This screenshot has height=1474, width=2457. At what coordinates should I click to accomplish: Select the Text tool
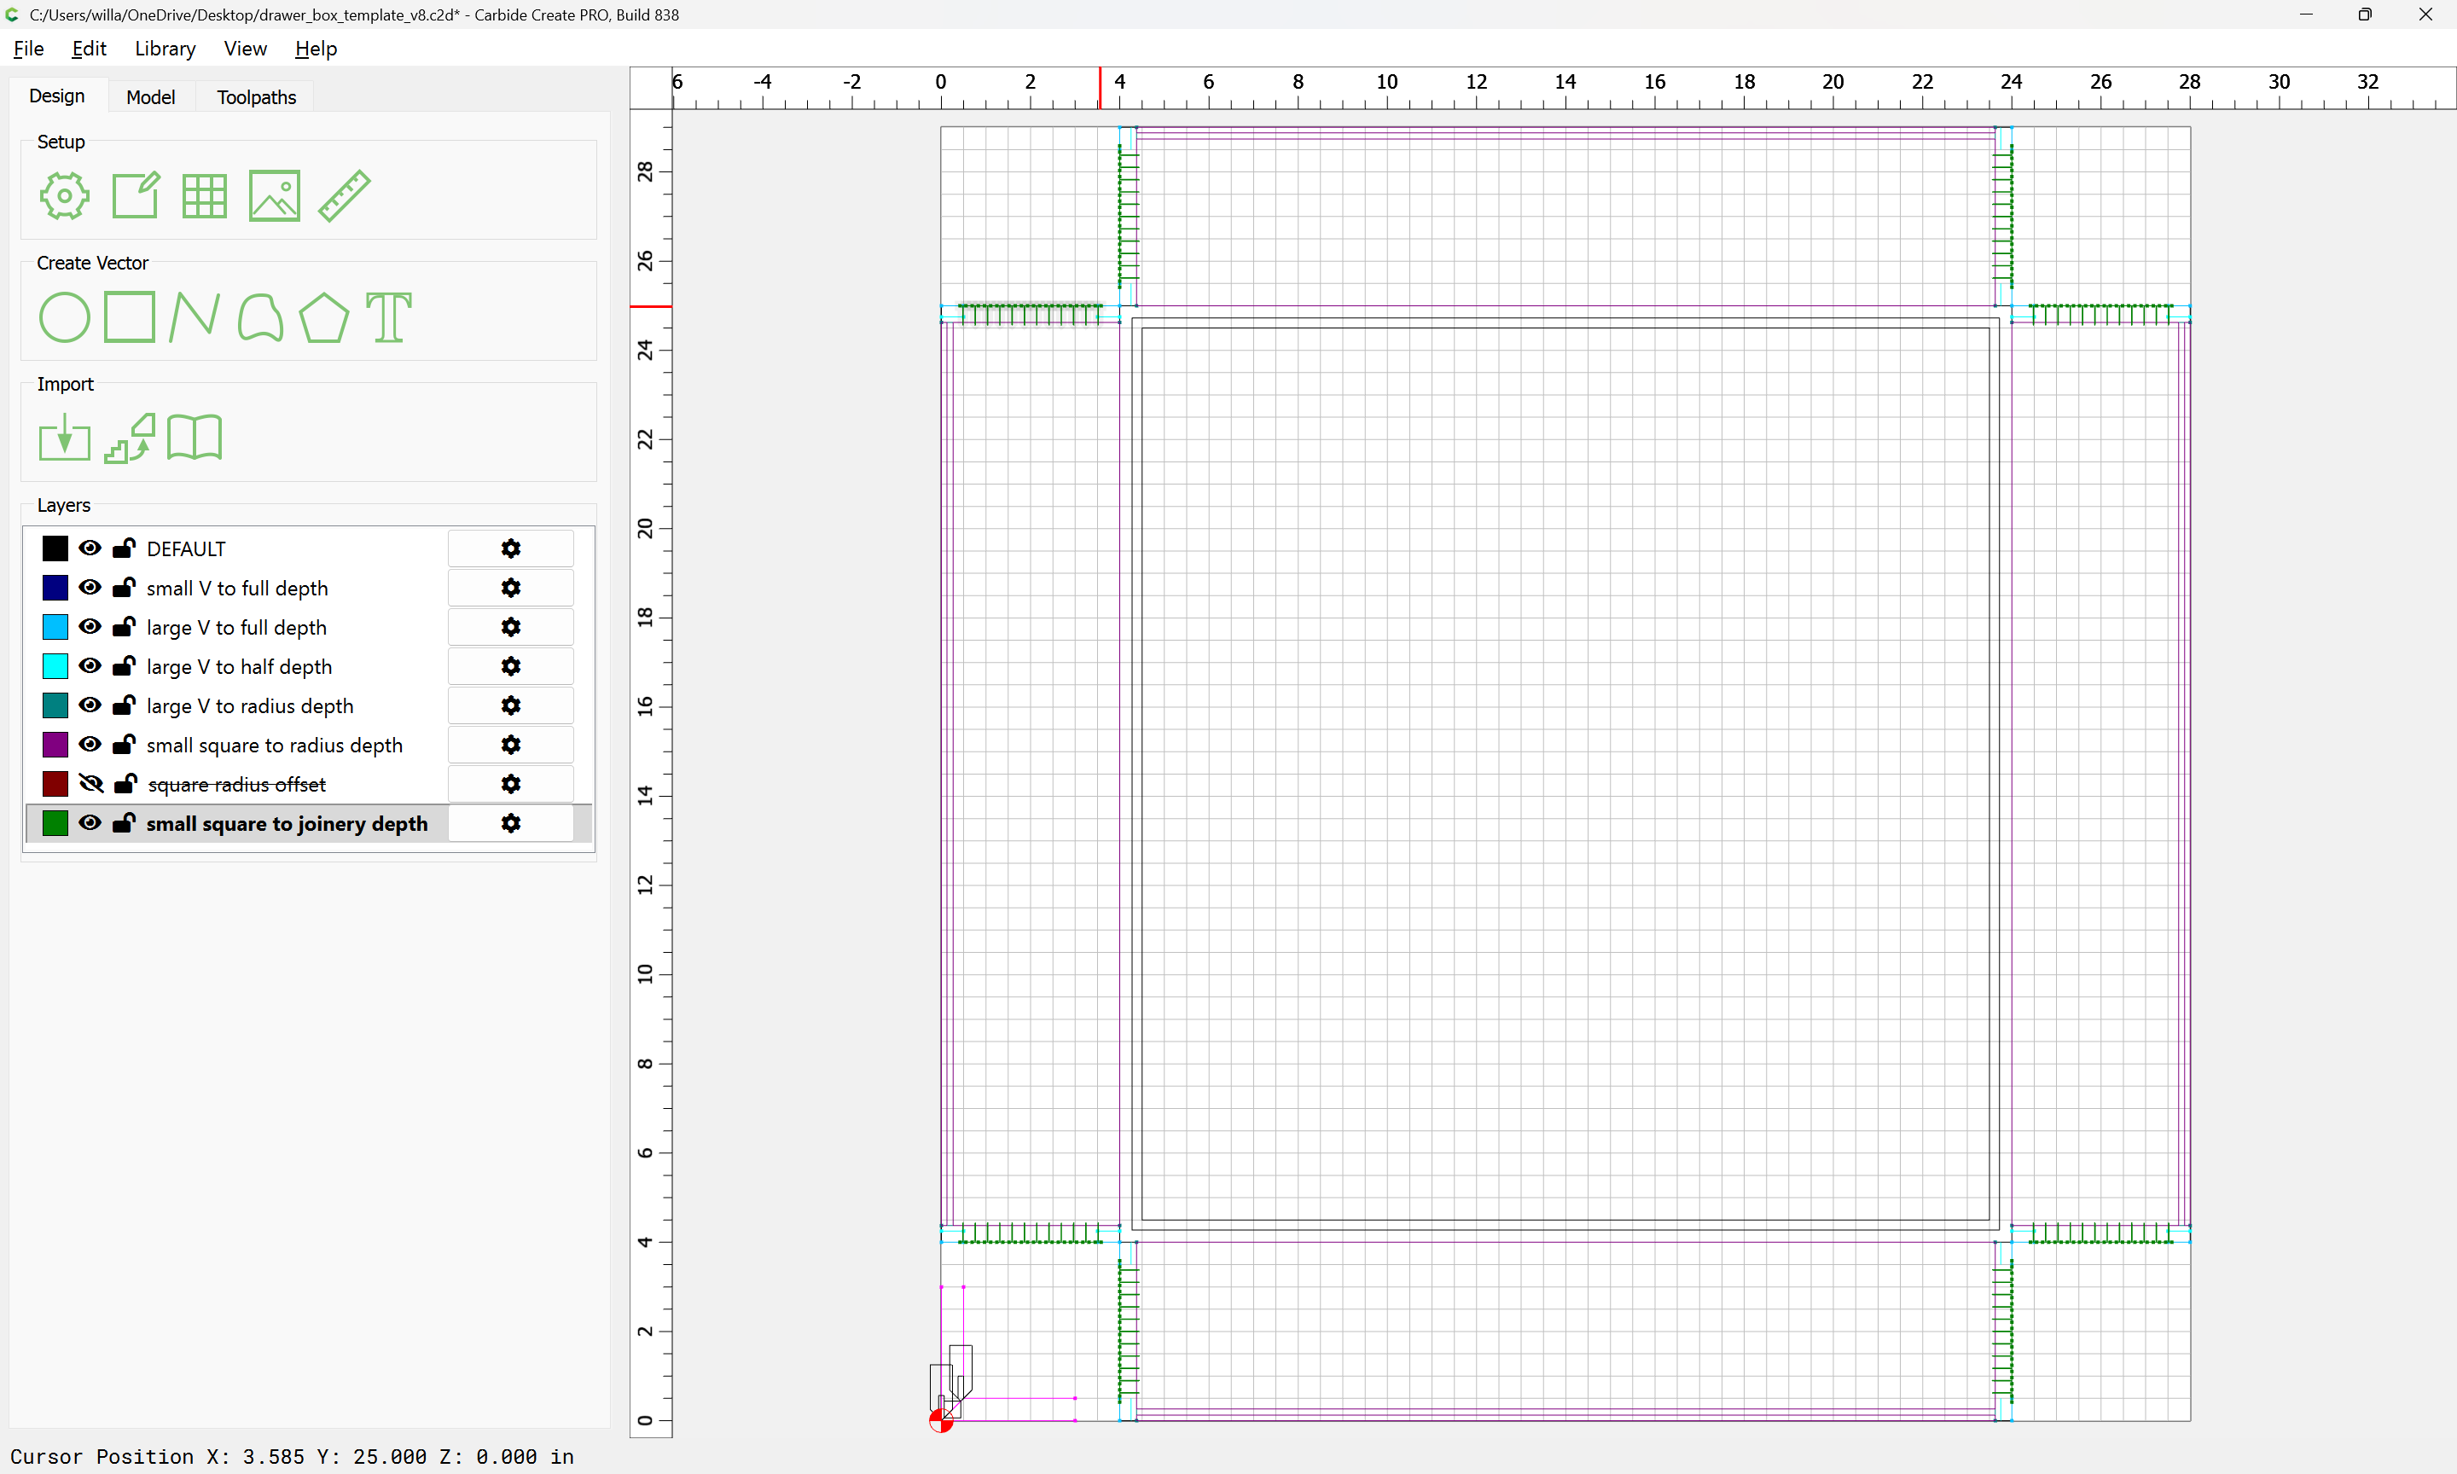coord(388,318)
